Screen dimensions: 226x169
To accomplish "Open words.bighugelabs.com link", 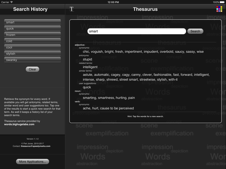I will [19, 124].
